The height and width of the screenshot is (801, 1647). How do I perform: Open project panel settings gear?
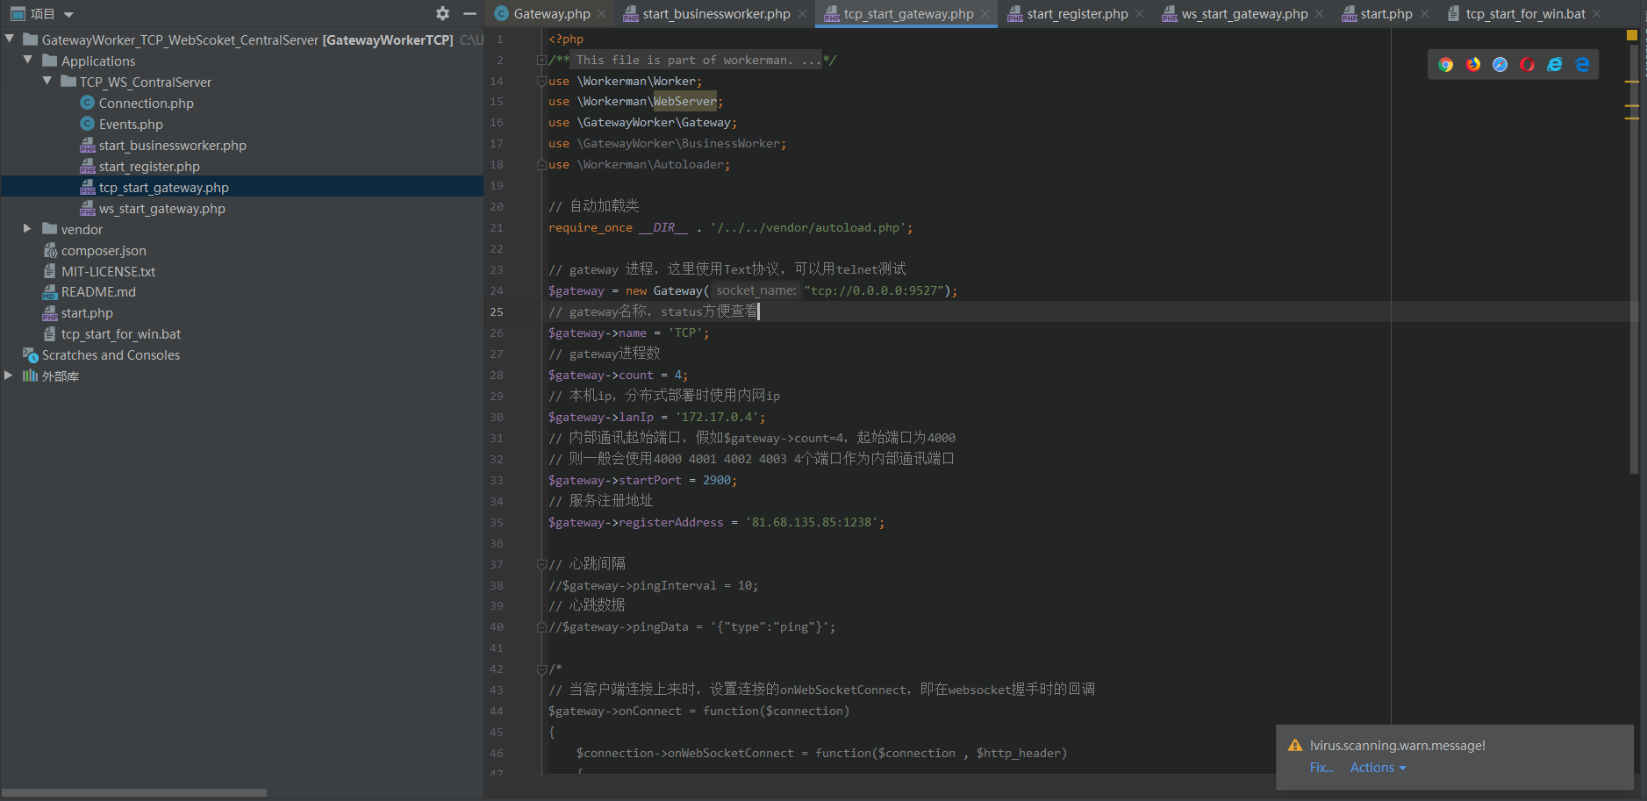442,13
